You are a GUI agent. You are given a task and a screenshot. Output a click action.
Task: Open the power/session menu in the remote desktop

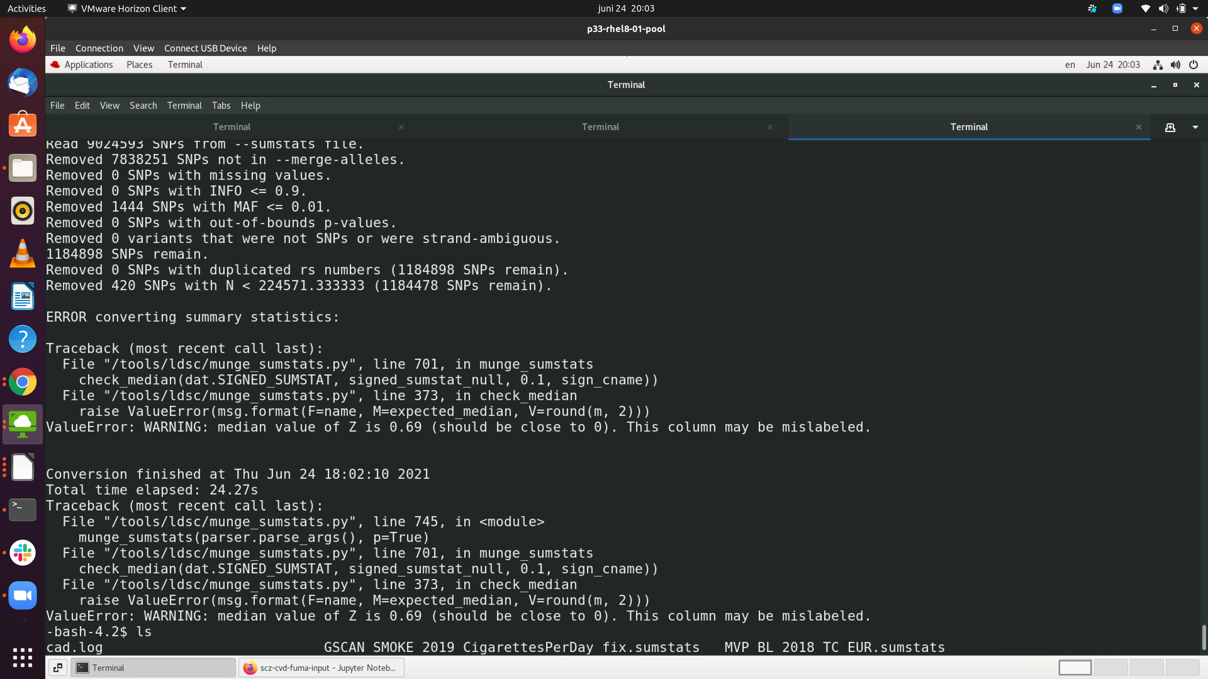pyautogui.click(x=1194, y=65)
